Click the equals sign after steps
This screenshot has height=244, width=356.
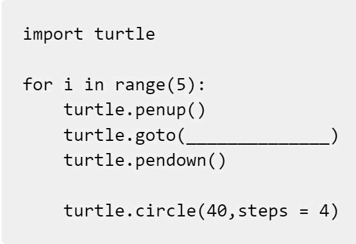pyautogui.click(x=304, y=211)
